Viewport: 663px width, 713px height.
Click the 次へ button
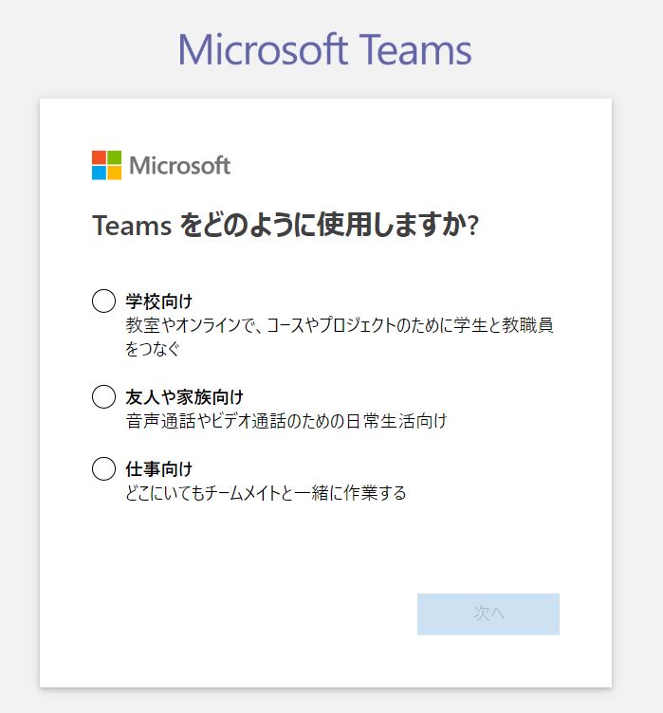488,613
